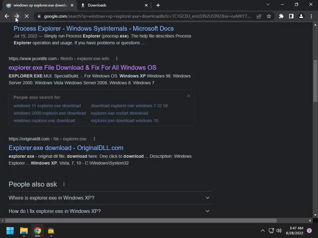Stop loading the page
Viewport: 318px width, 238px height.
click(x=27, y=16)
